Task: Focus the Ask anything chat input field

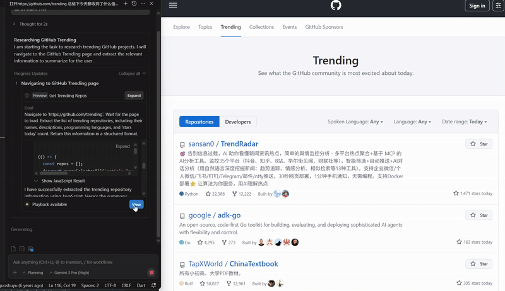Action: point(83,262)
